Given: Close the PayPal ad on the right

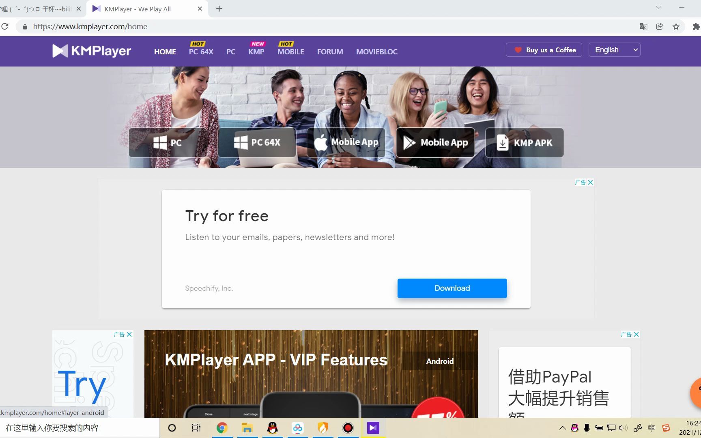Looking at the screenshot, I should [636, 334].
